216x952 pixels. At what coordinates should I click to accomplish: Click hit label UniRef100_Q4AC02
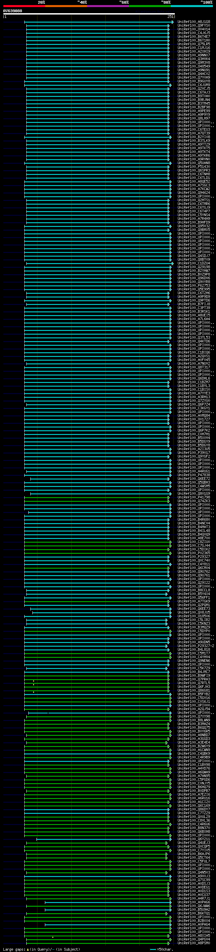click(194, 74)
